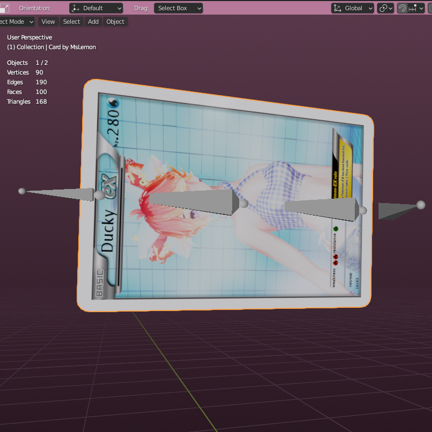Select the 'Ducky' name on card
Viewport: 432px width, 432px height.
point(109,231)
